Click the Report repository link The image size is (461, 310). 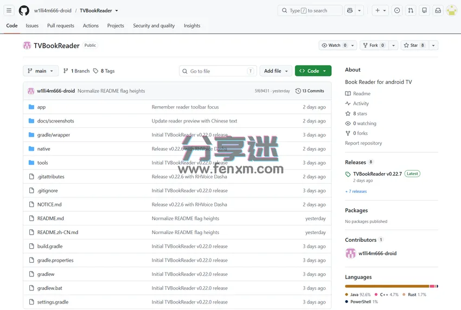[363, 143]
